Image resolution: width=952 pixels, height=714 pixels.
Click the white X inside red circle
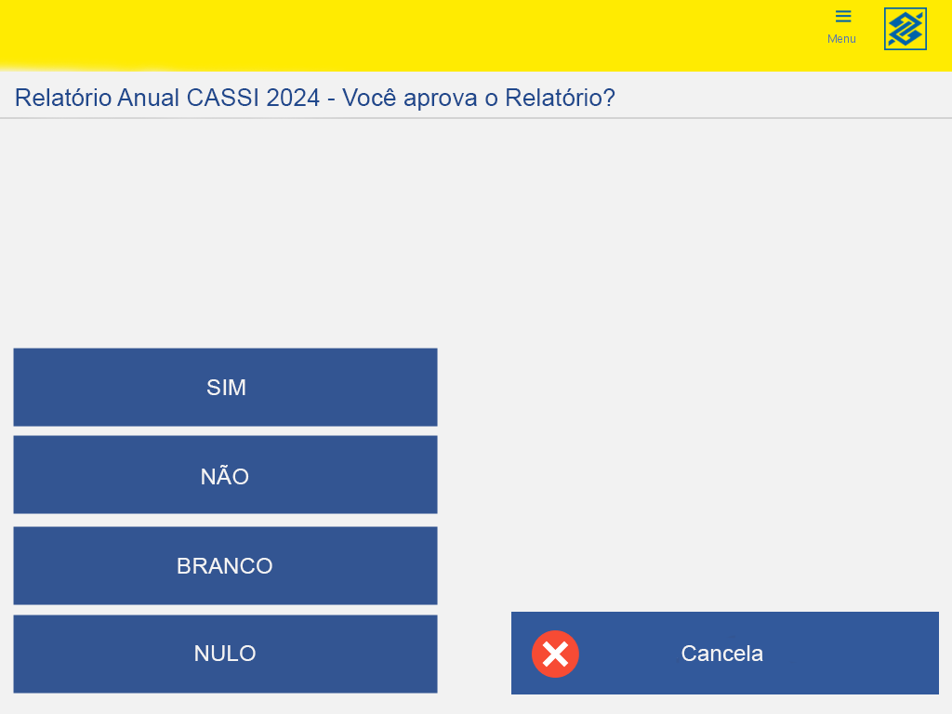click(x=555, y=654)
